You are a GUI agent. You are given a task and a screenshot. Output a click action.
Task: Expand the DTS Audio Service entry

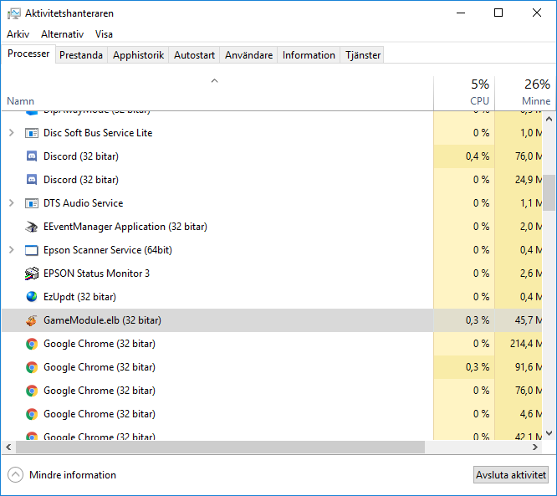12,203
